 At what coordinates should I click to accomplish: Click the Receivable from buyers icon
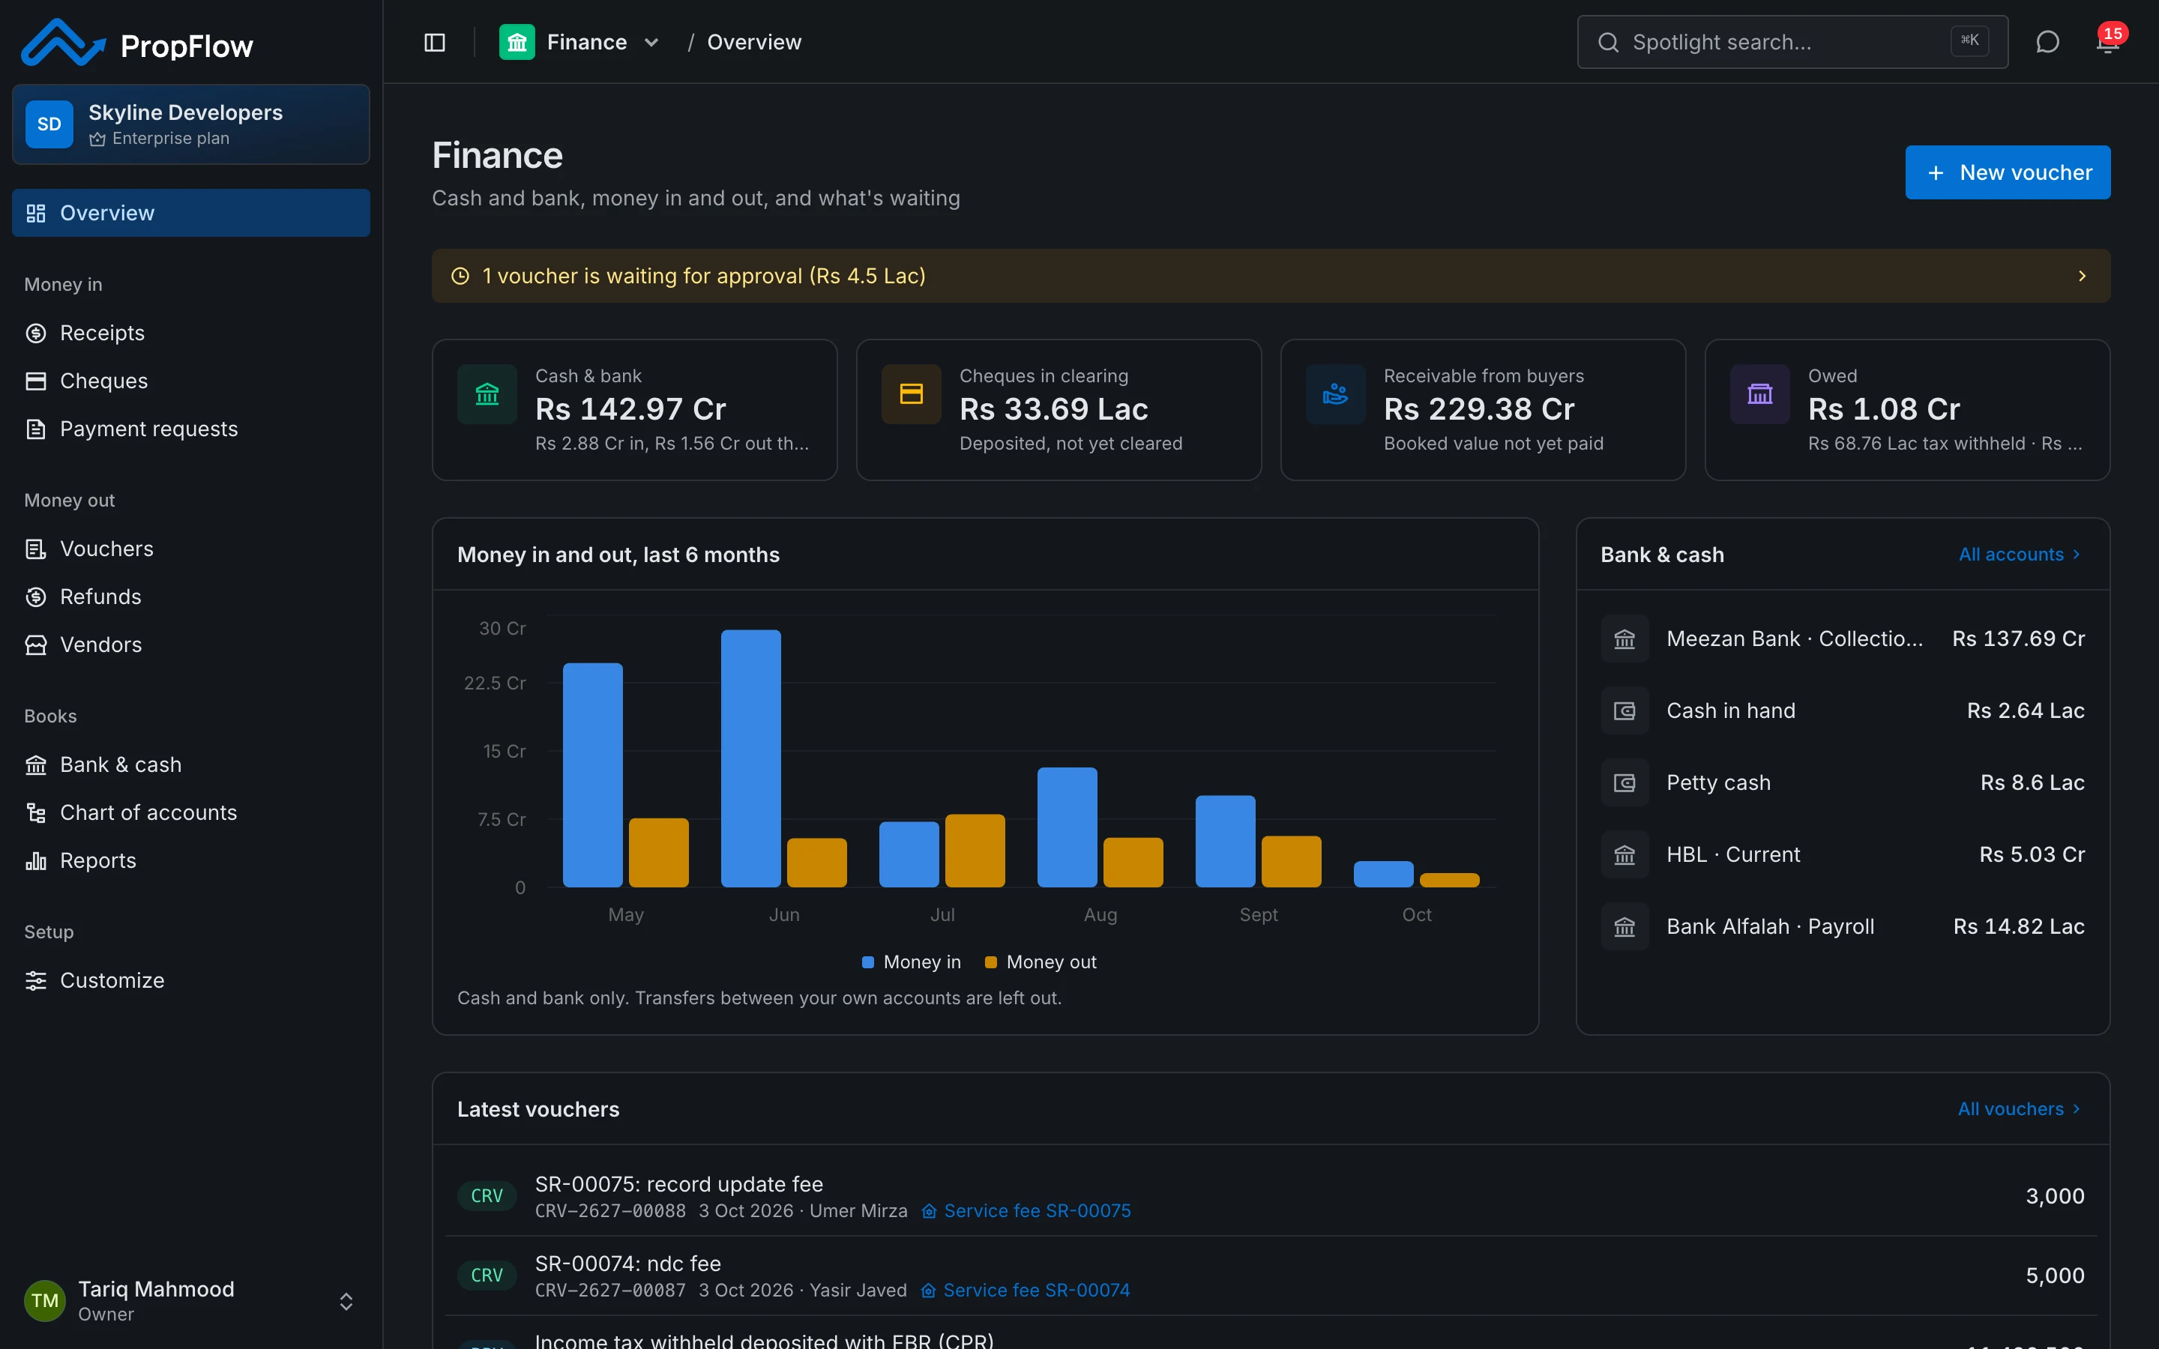pyautogui.click(x=1336, y=393)
